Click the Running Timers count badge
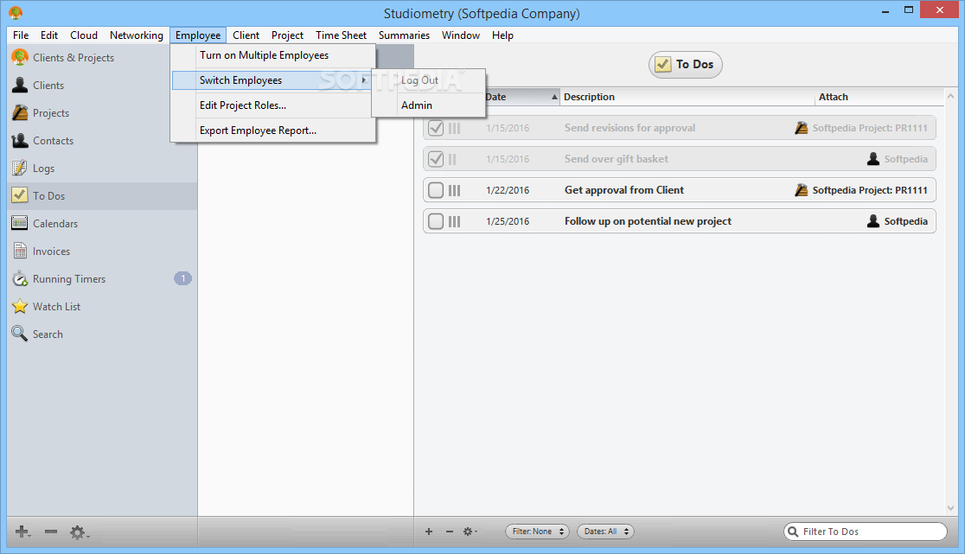Screen dimensions: 965x554 182,278
